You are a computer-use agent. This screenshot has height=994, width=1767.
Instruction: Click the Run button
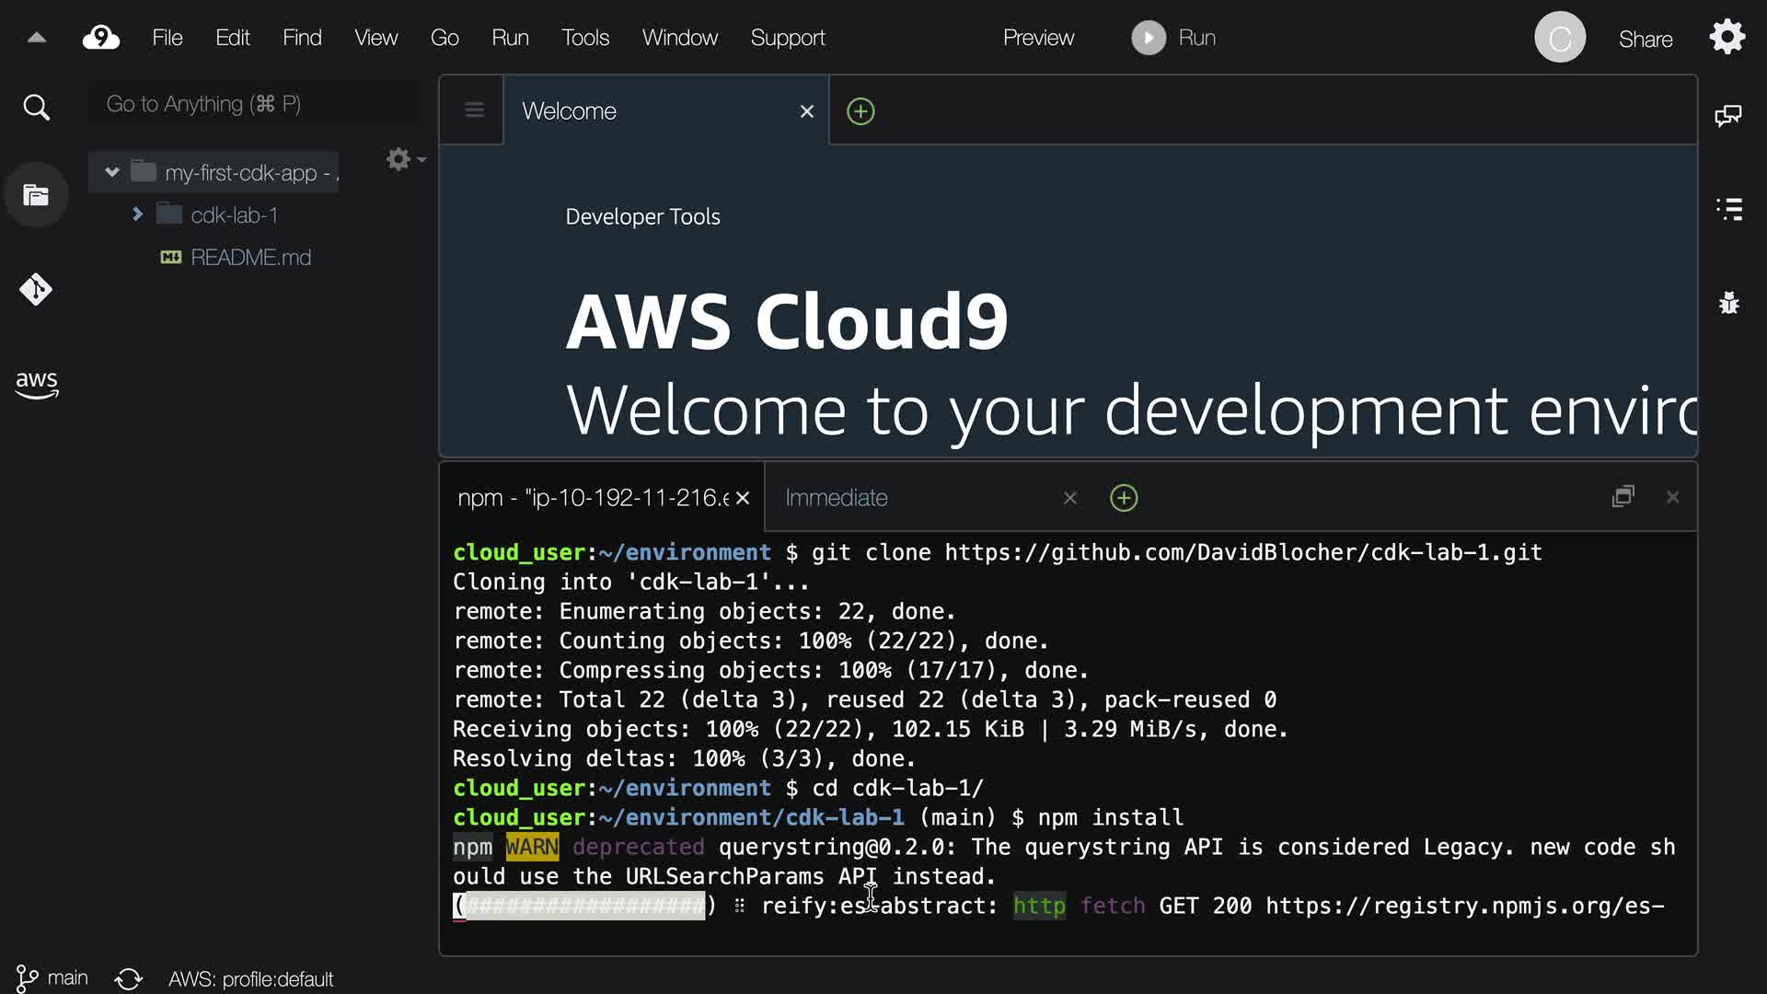[1174, 38]
